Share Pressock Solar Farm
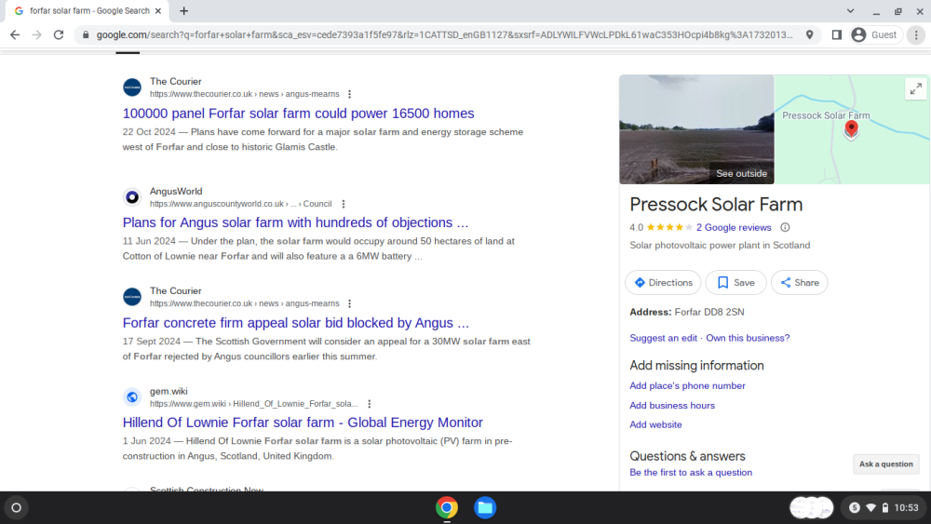This screenshot has width=931, height=524. [799, 282]
